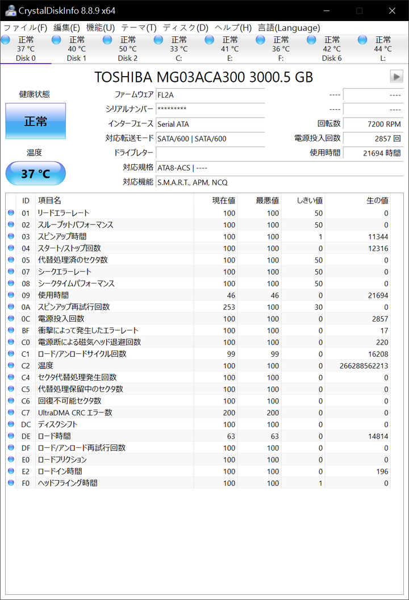This screenshot has height=600, width=409.
Task: Click the CrystalDiskInfo app icon in title bar
Action: click(x=10, y=10)
